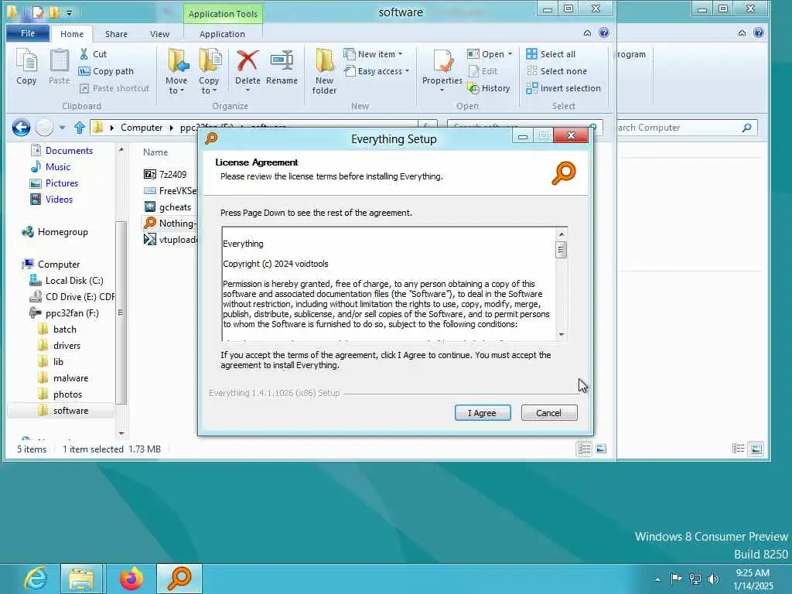Create a New folder from ribbon
792x594 pixels.
point(324,71)
